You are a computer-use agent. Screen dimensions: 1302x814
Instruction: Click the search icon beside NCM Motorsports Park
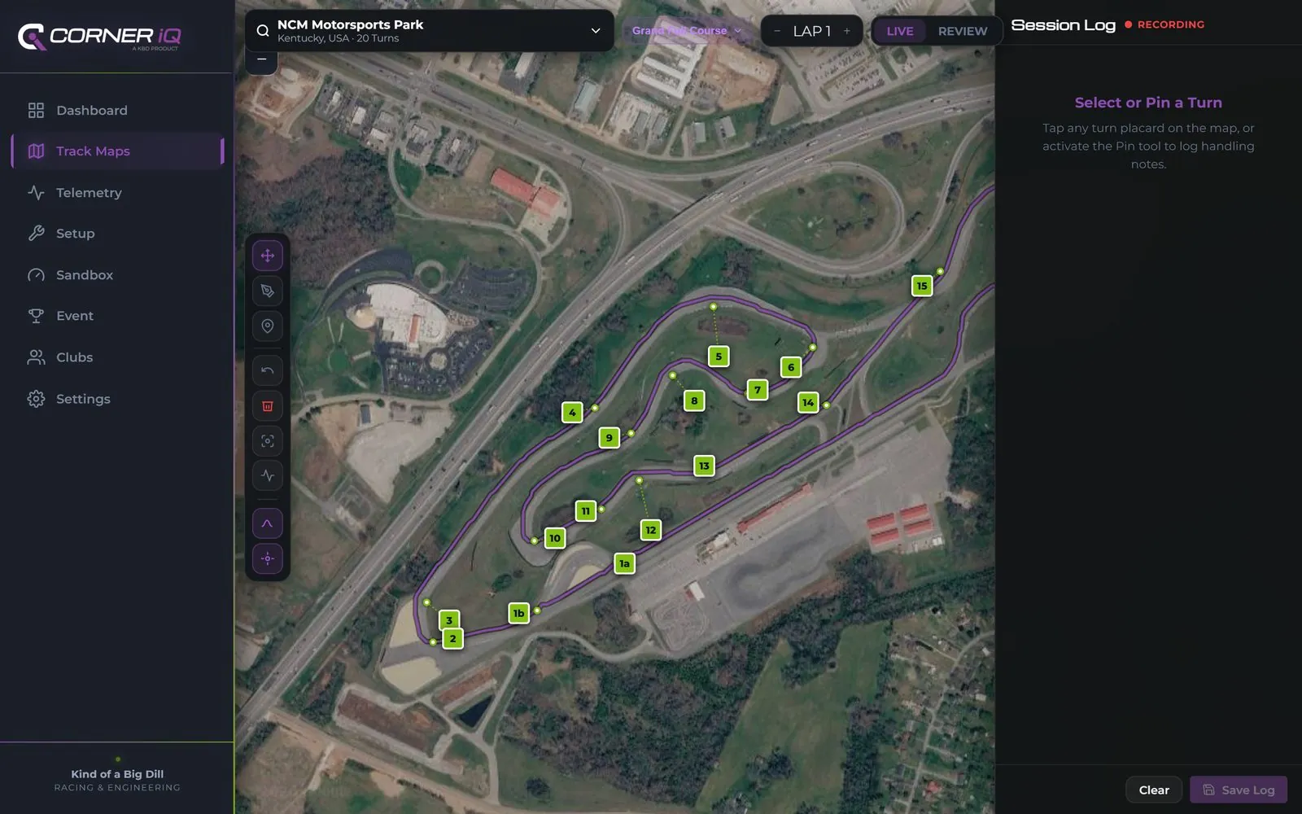point(263,31)
